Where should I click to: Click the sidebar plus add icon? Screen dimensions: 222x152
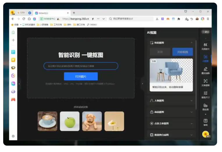click(13, 40)
